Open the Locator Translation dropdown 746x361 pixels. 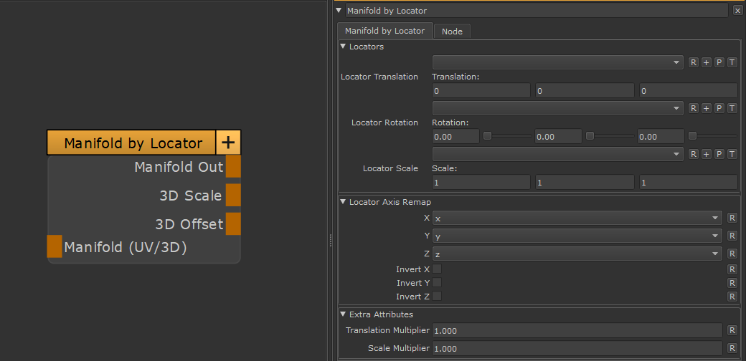coord(557,63)
